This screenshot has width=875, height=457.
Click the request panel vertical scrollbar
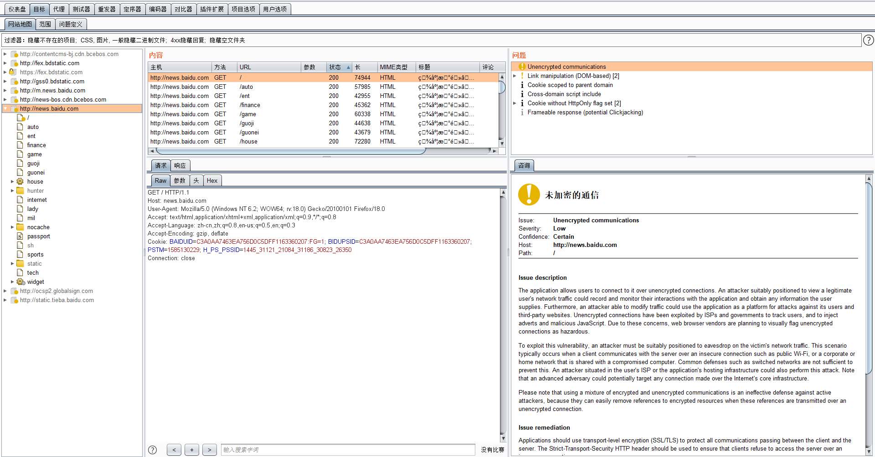pos(503,315)
